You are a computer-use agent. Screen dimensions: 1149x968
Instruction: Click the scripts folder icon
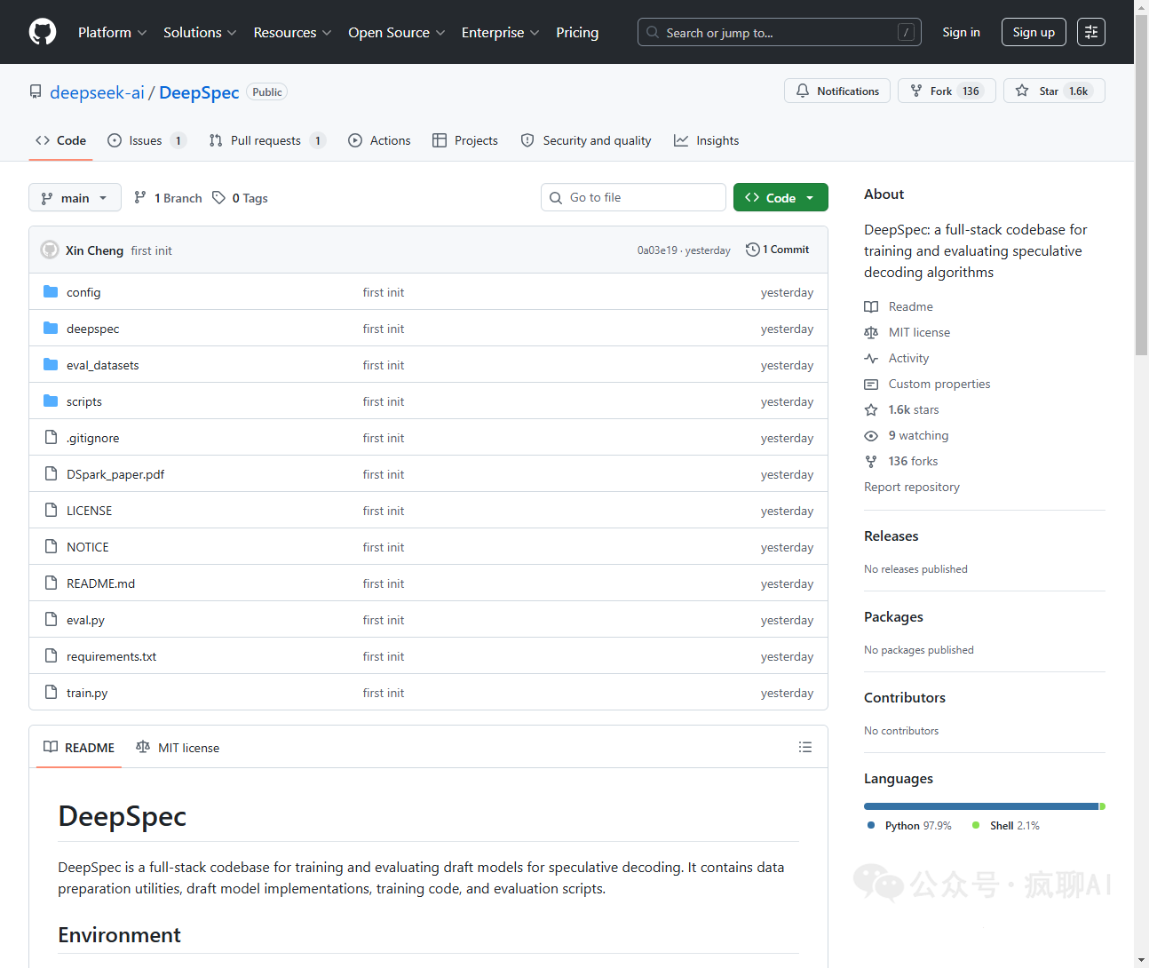(51, 401)
